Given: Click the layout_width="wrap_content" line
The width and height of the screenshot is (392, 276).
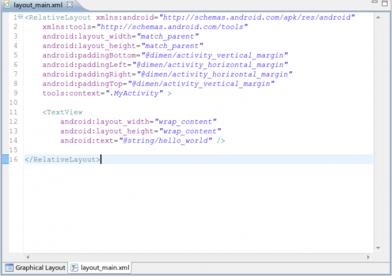Looking at the screenshot, I should point(139,122).
